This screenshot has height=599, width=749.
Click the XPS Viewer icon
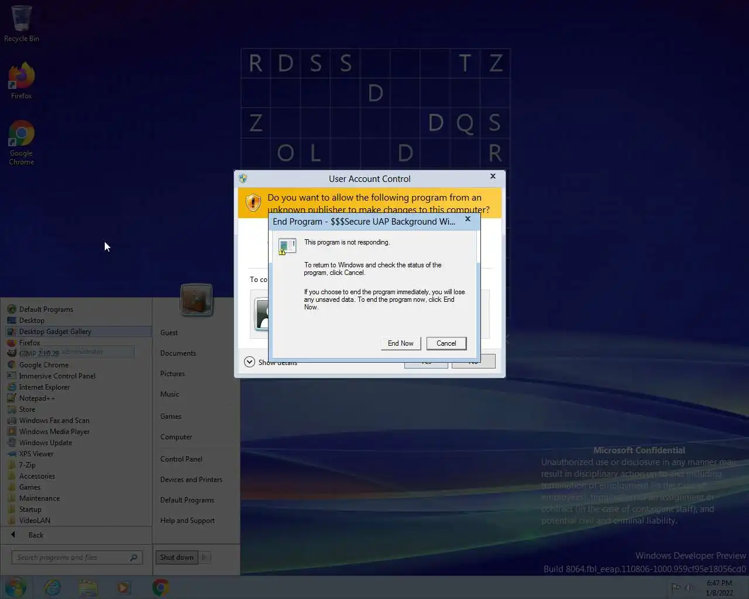[x=11, y=454]
